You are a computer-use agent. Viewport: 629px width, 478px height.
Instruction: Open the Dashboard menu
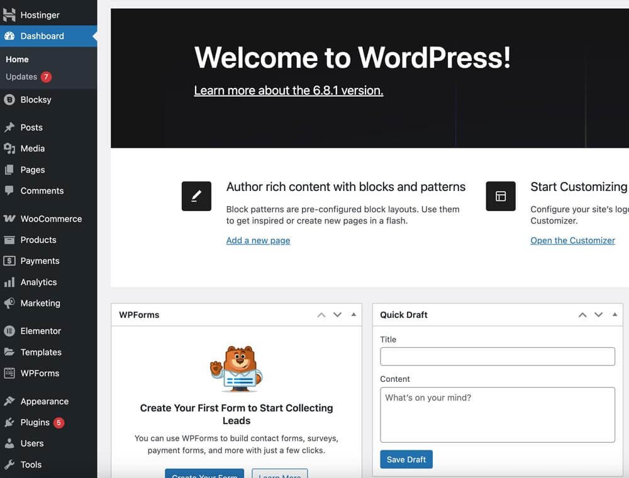click(48, 36)
